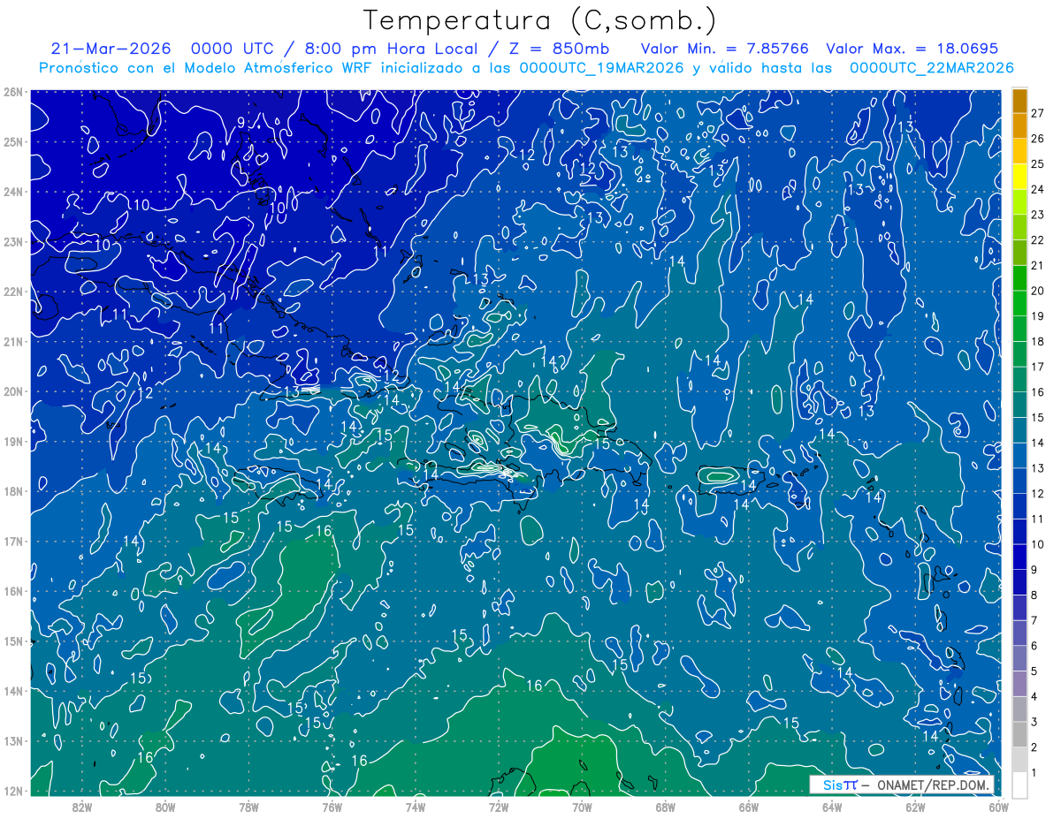Select the 82W longitude axis label
The width and height of the screenshot is (1061, 819).
click(81, 807)
